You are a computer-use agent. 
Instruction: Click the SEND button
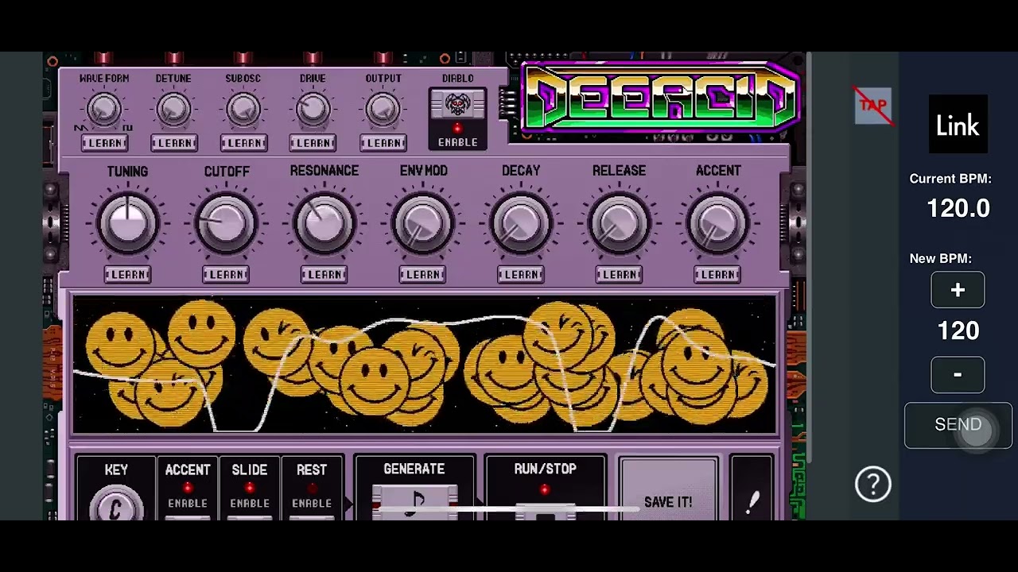[x=958, y=425]
